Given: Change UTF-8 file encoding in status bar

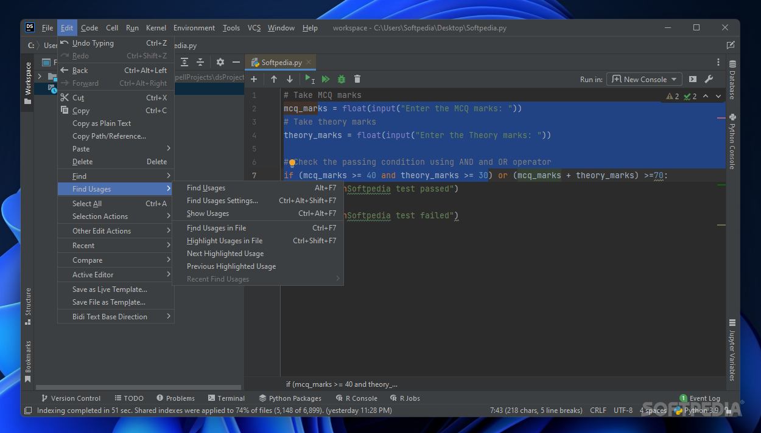Looking at the screenshot, I should (623, 410).
